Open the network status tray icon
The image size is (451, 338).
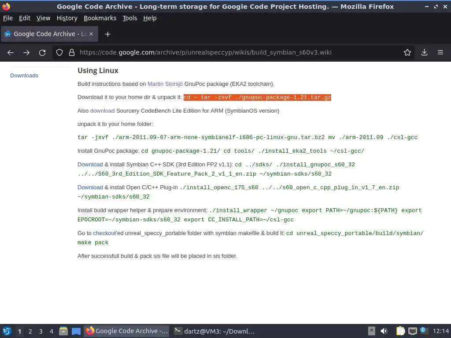coord(412,331)
